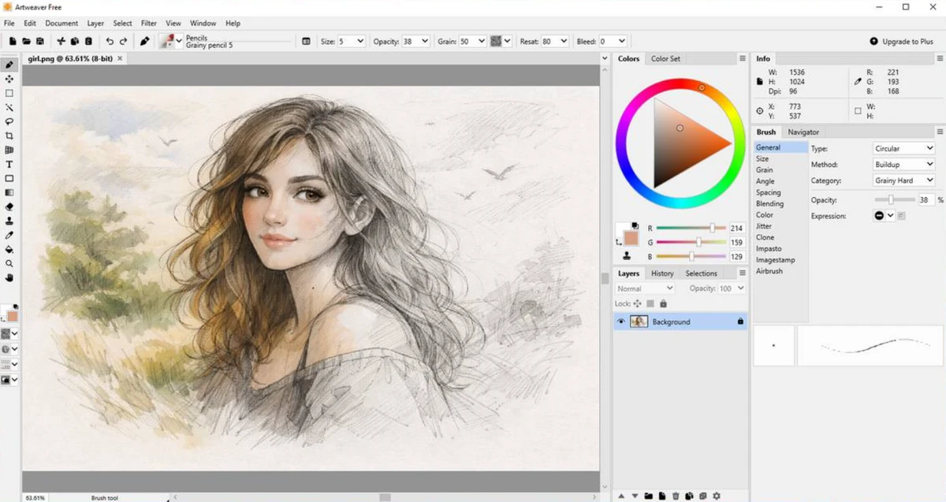Open the toolbar Opacity dropdown
Screen dimensions: 946x502
[425, 41]
